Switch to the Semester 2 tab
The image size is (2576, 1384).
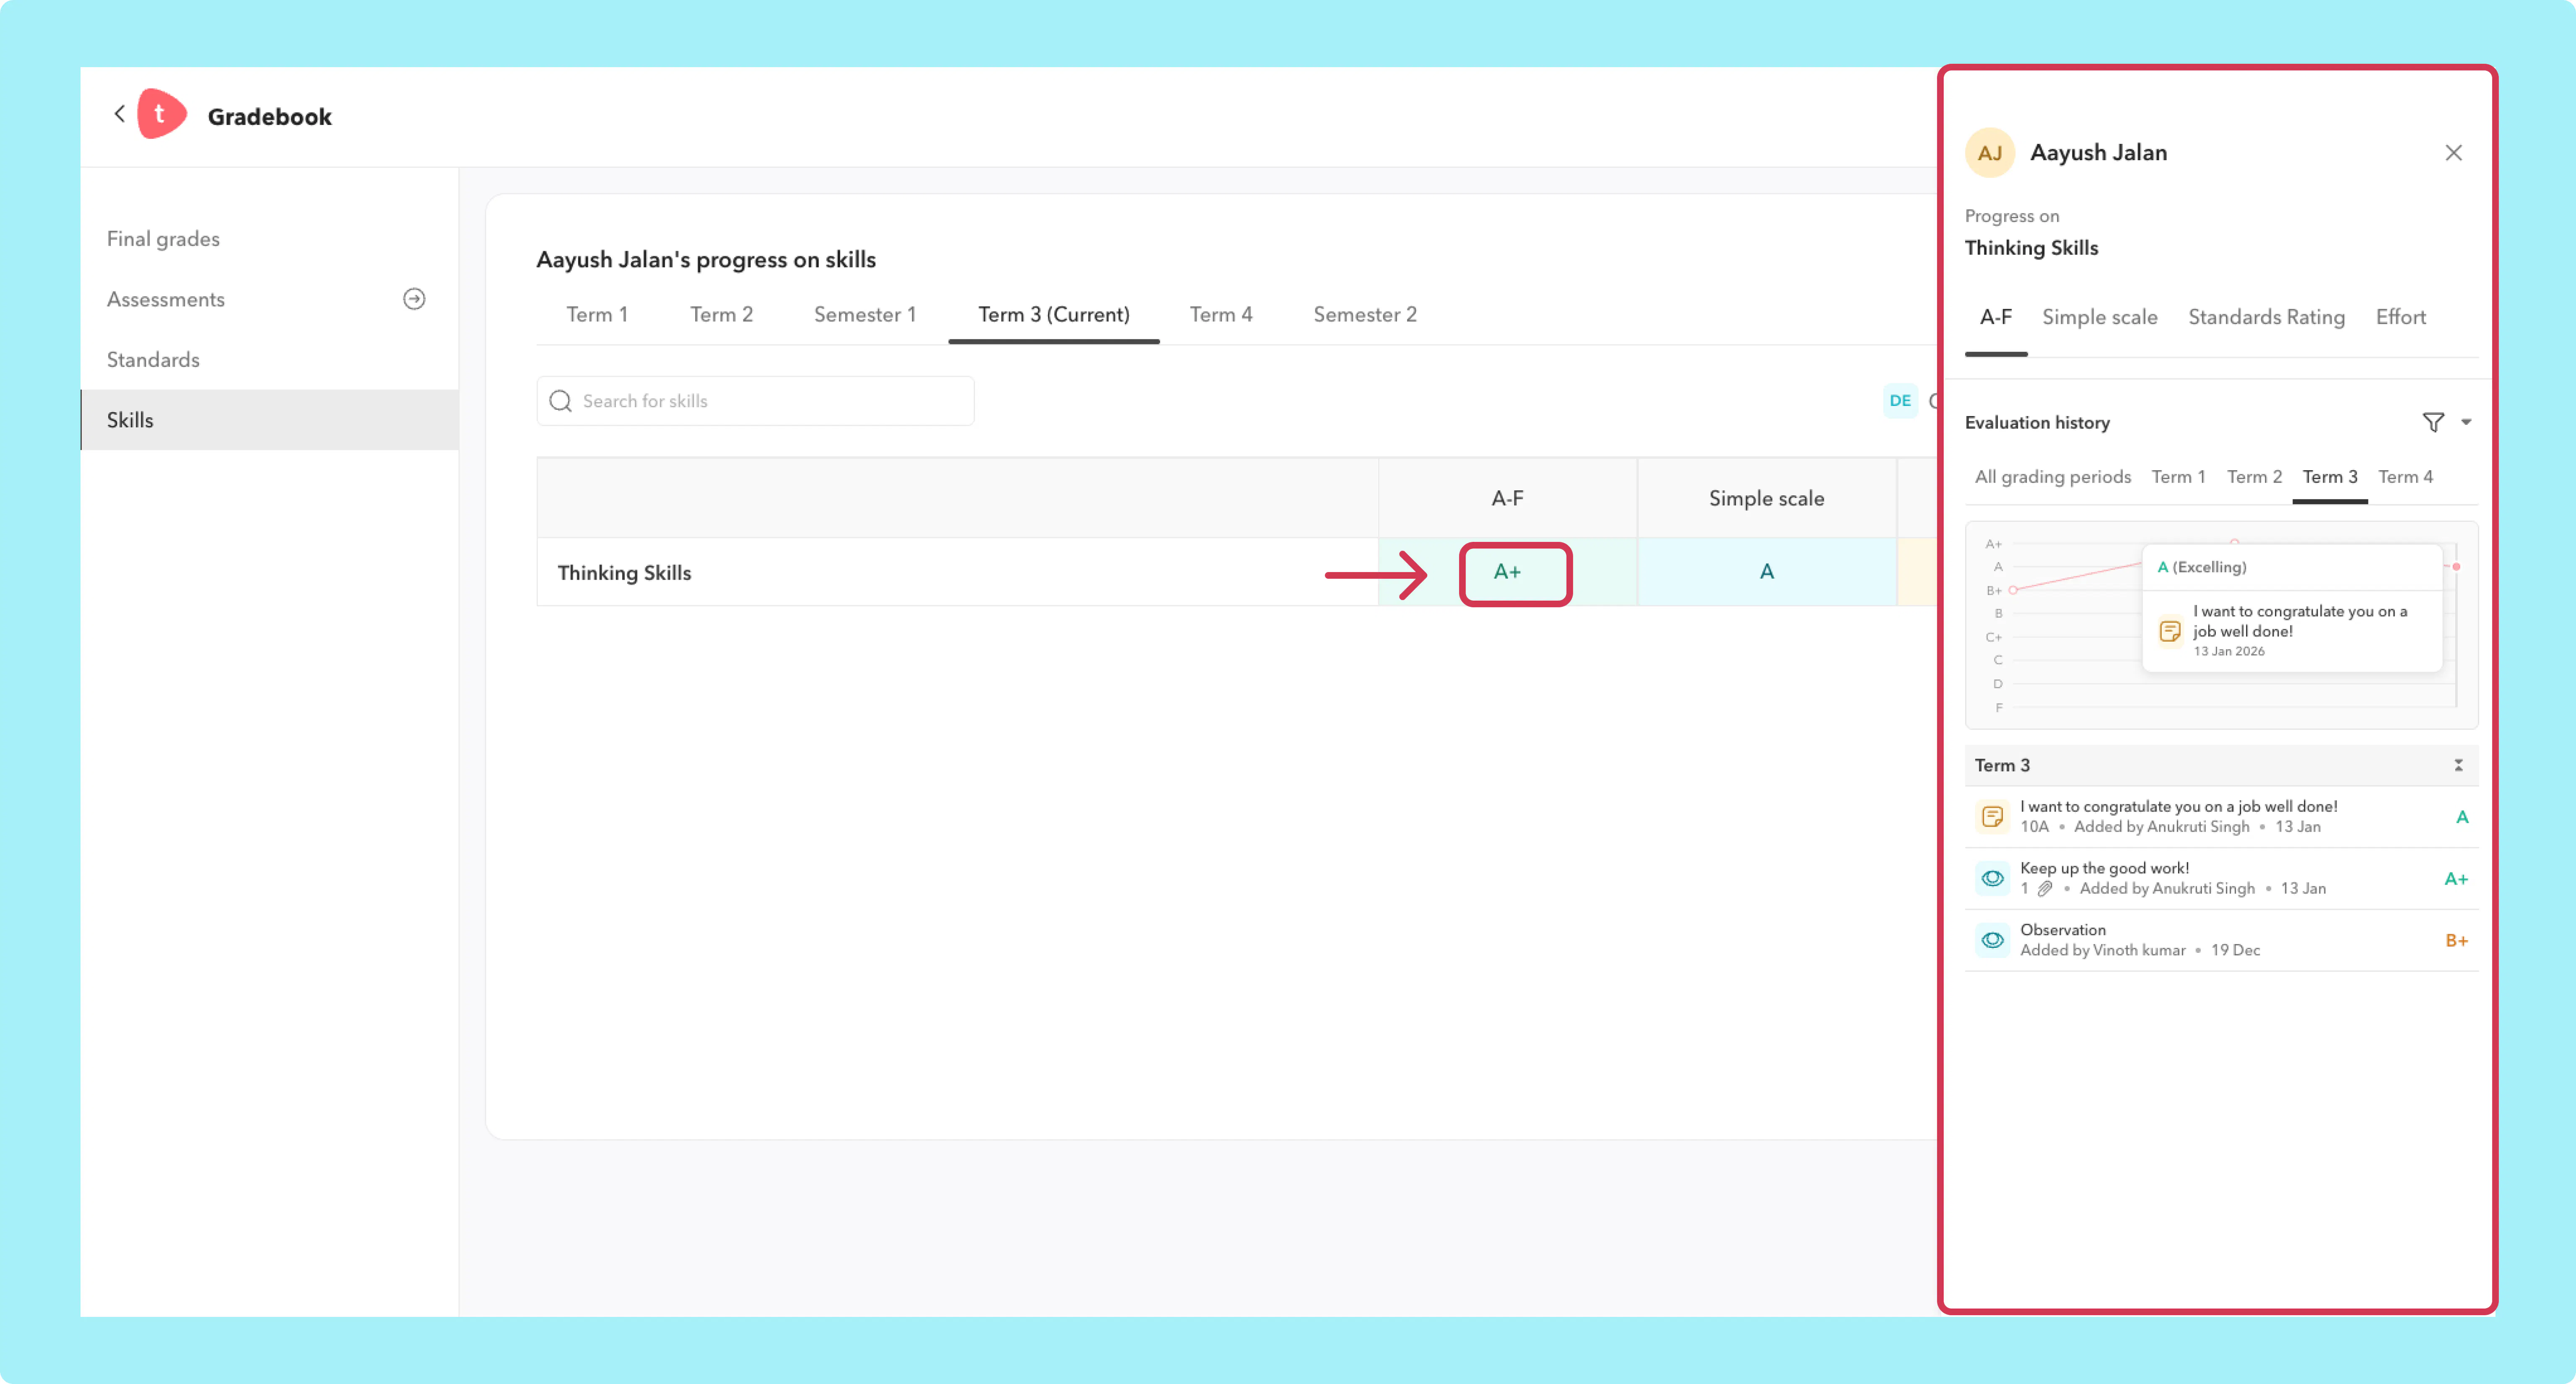[1365, 315]
